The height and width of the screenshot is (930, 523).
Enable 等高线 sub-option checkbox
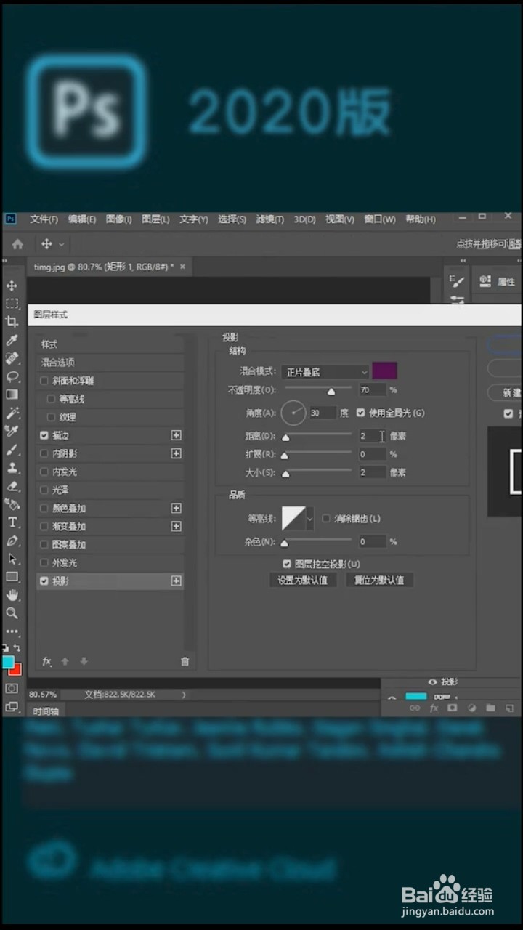pyautogui.click(x=51, y=399)
